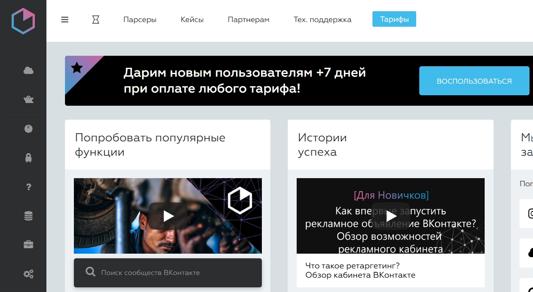Go to the Кейсы menu item

(x=192, y=20)
